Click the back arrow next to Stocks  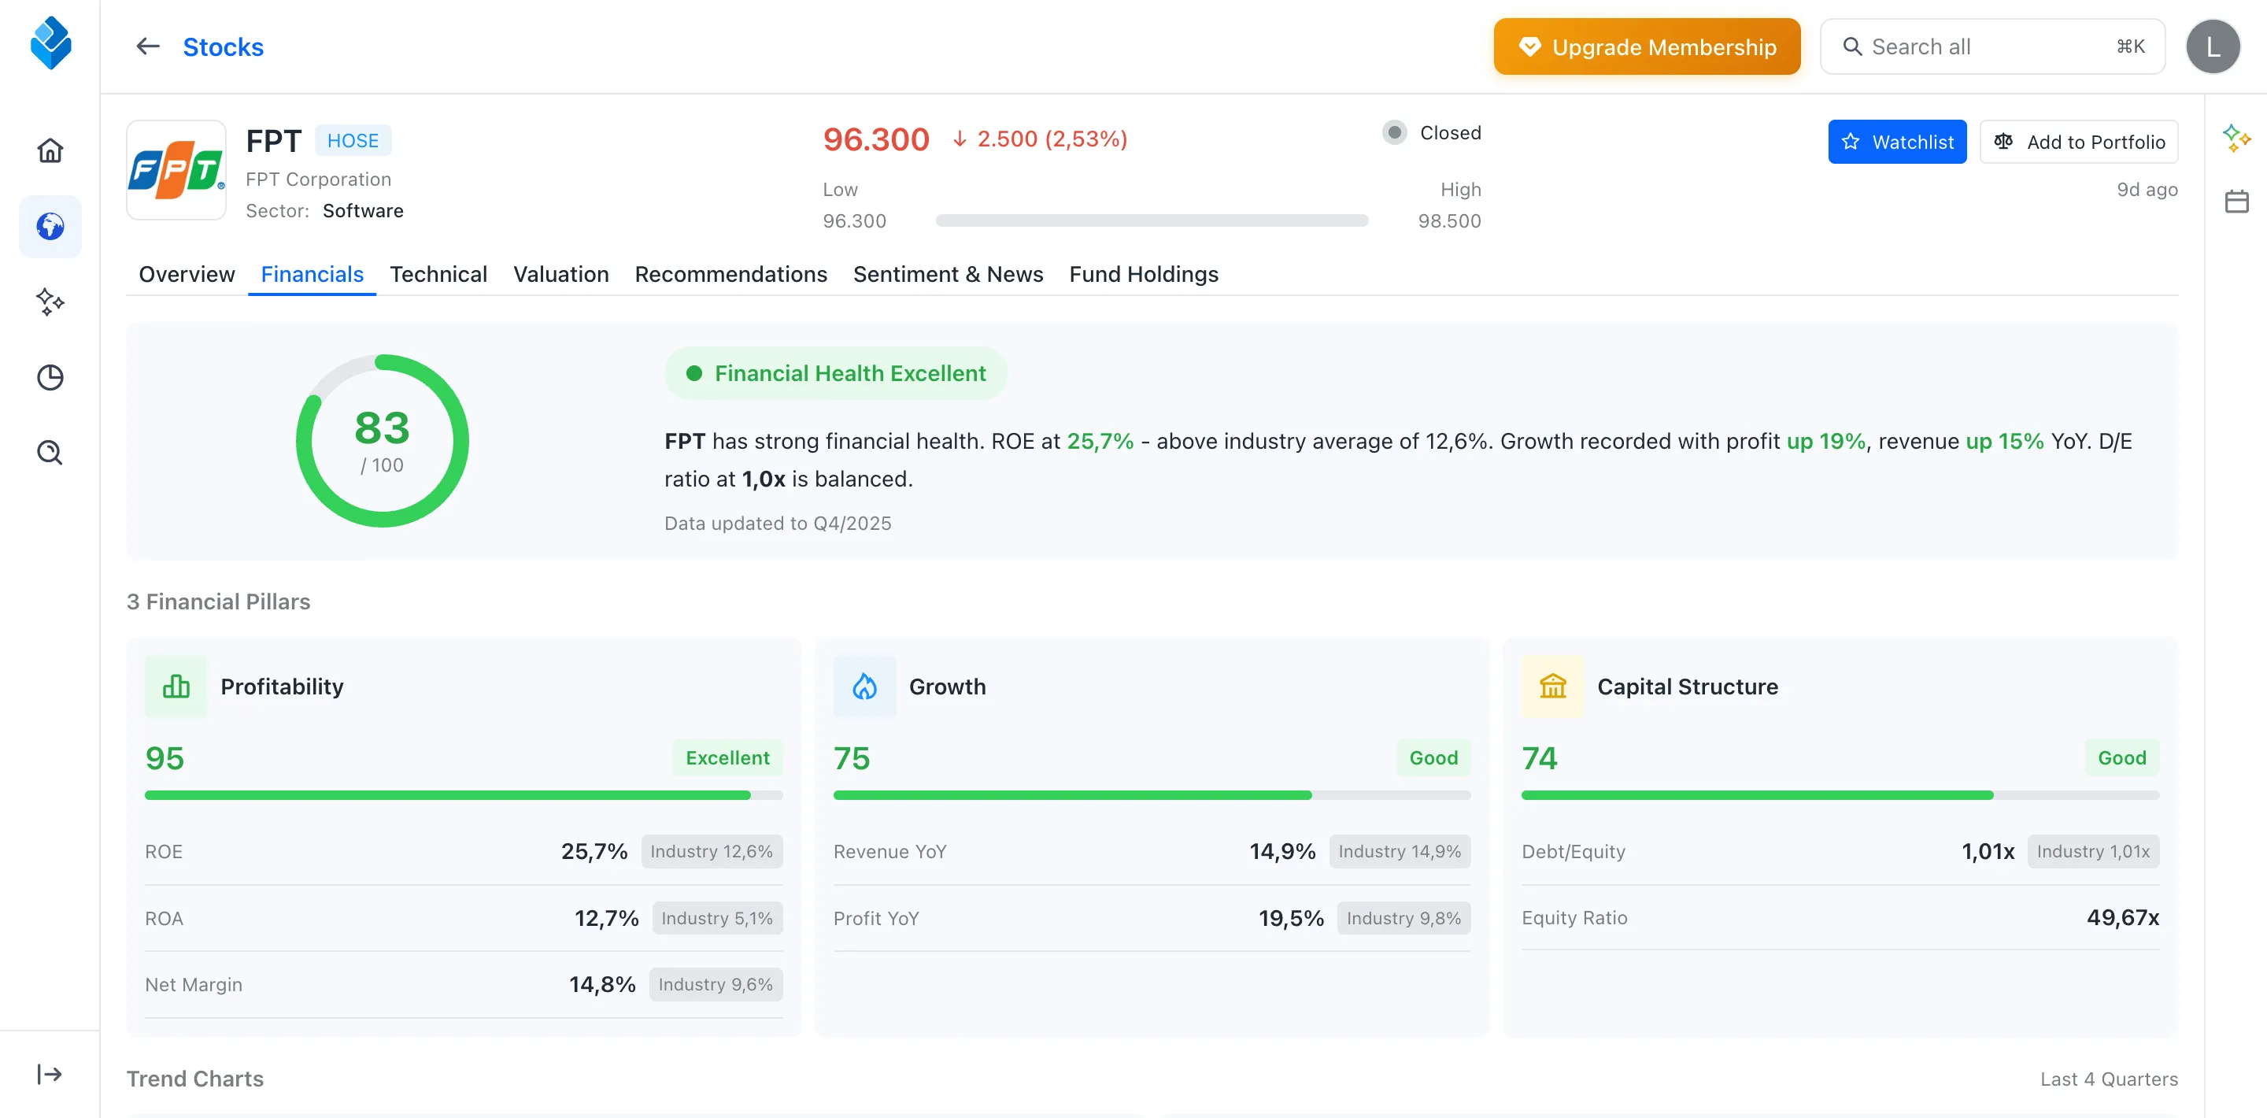pyautogui.click(x=147, y=46)
